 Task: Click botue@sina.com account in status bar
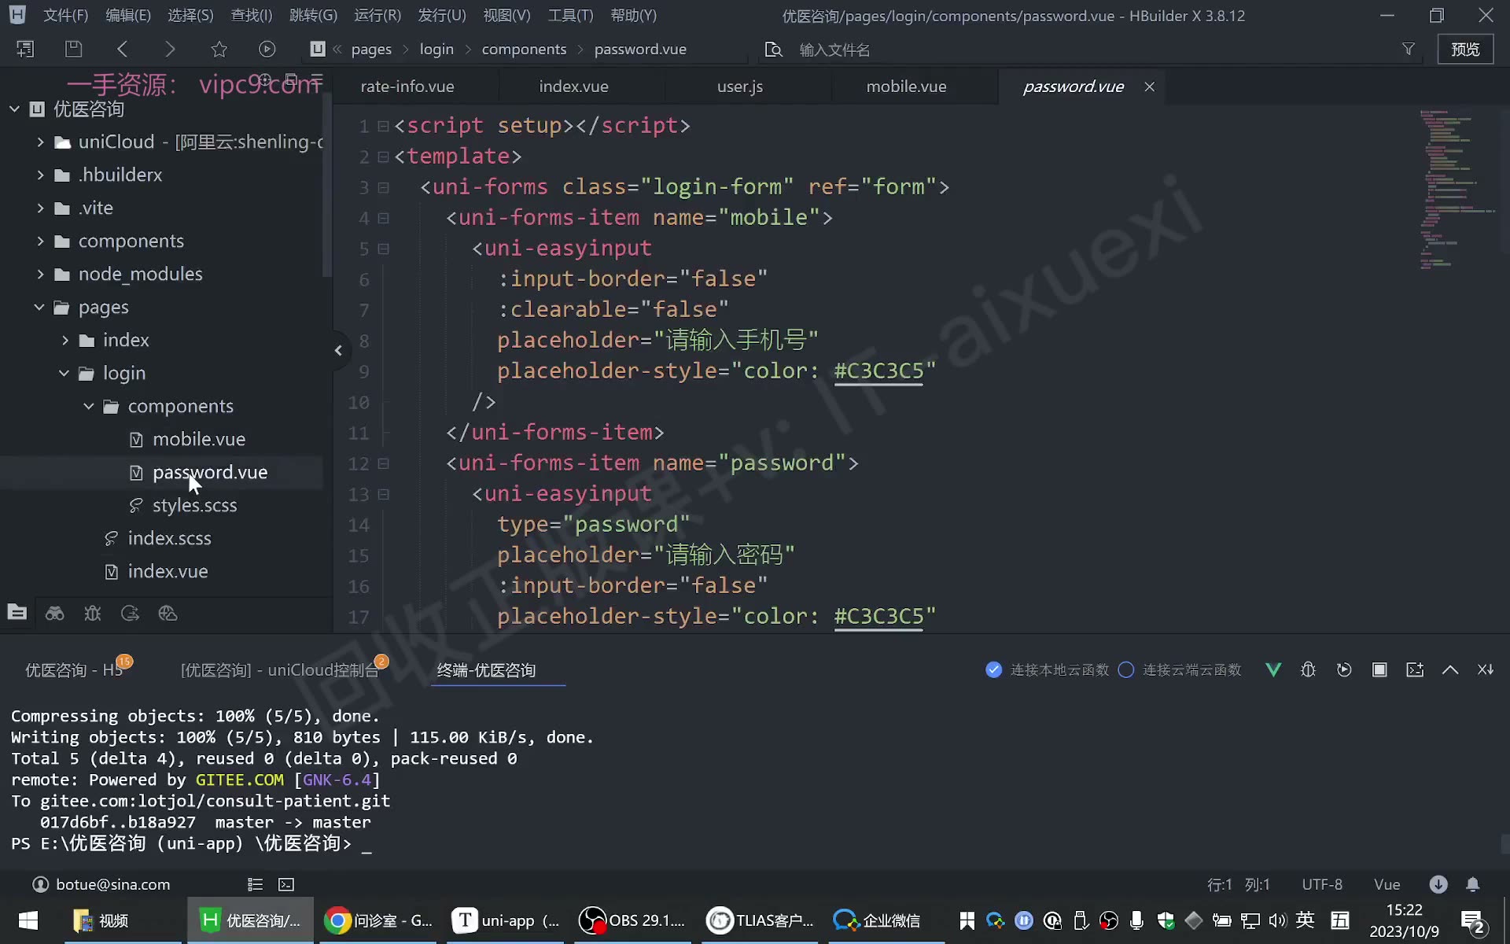pyautogui.click(x=101, y=884)
